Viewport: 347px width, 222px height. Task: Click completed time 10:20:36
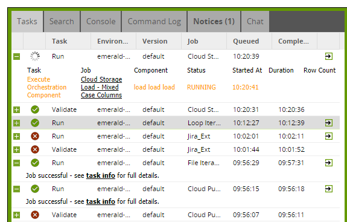click(x=291, y=109)
